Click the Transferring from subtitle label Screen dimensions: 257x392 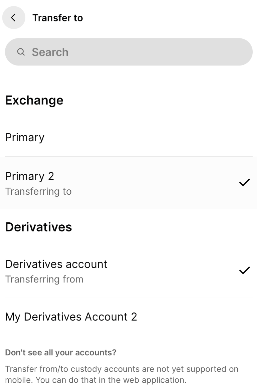tap(44, 279)
